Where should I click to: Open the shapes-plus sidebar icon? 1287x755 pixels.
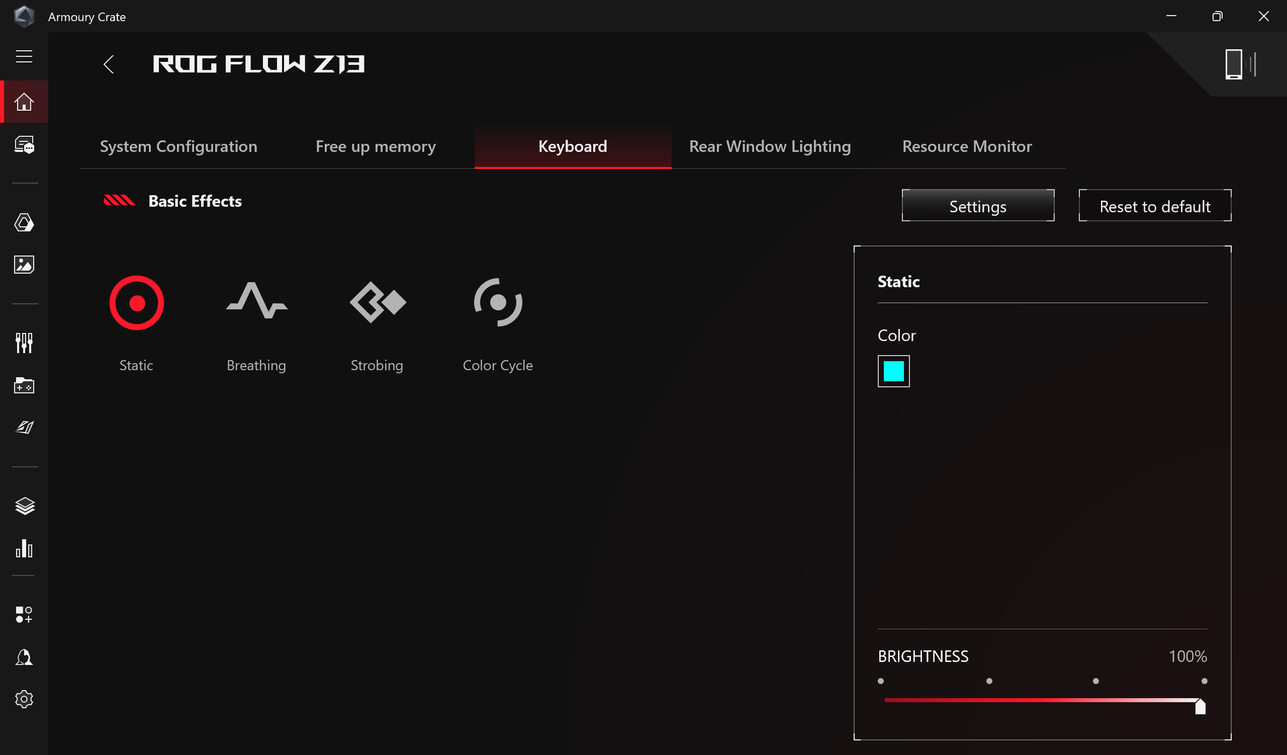(24, 615)
